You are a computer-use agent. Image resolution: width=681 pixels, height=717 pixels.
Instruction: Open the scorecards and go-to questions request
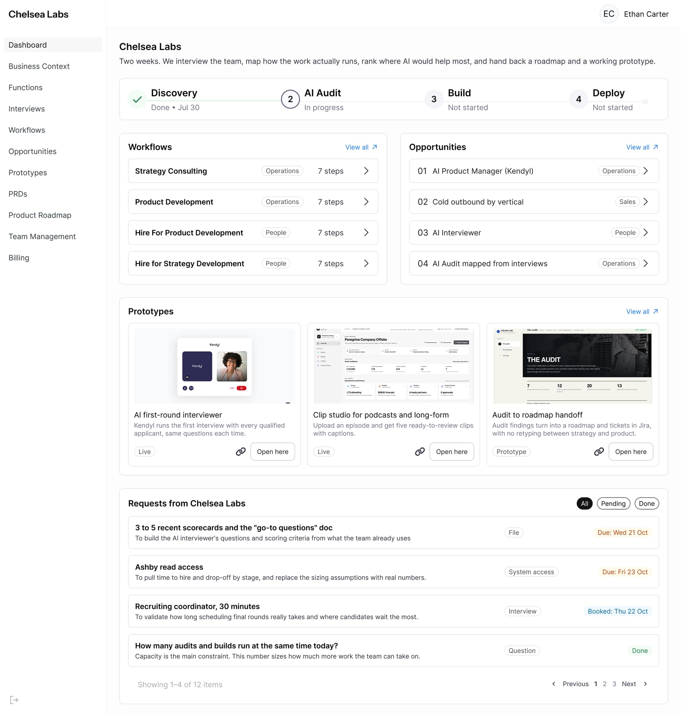[393, 533]
